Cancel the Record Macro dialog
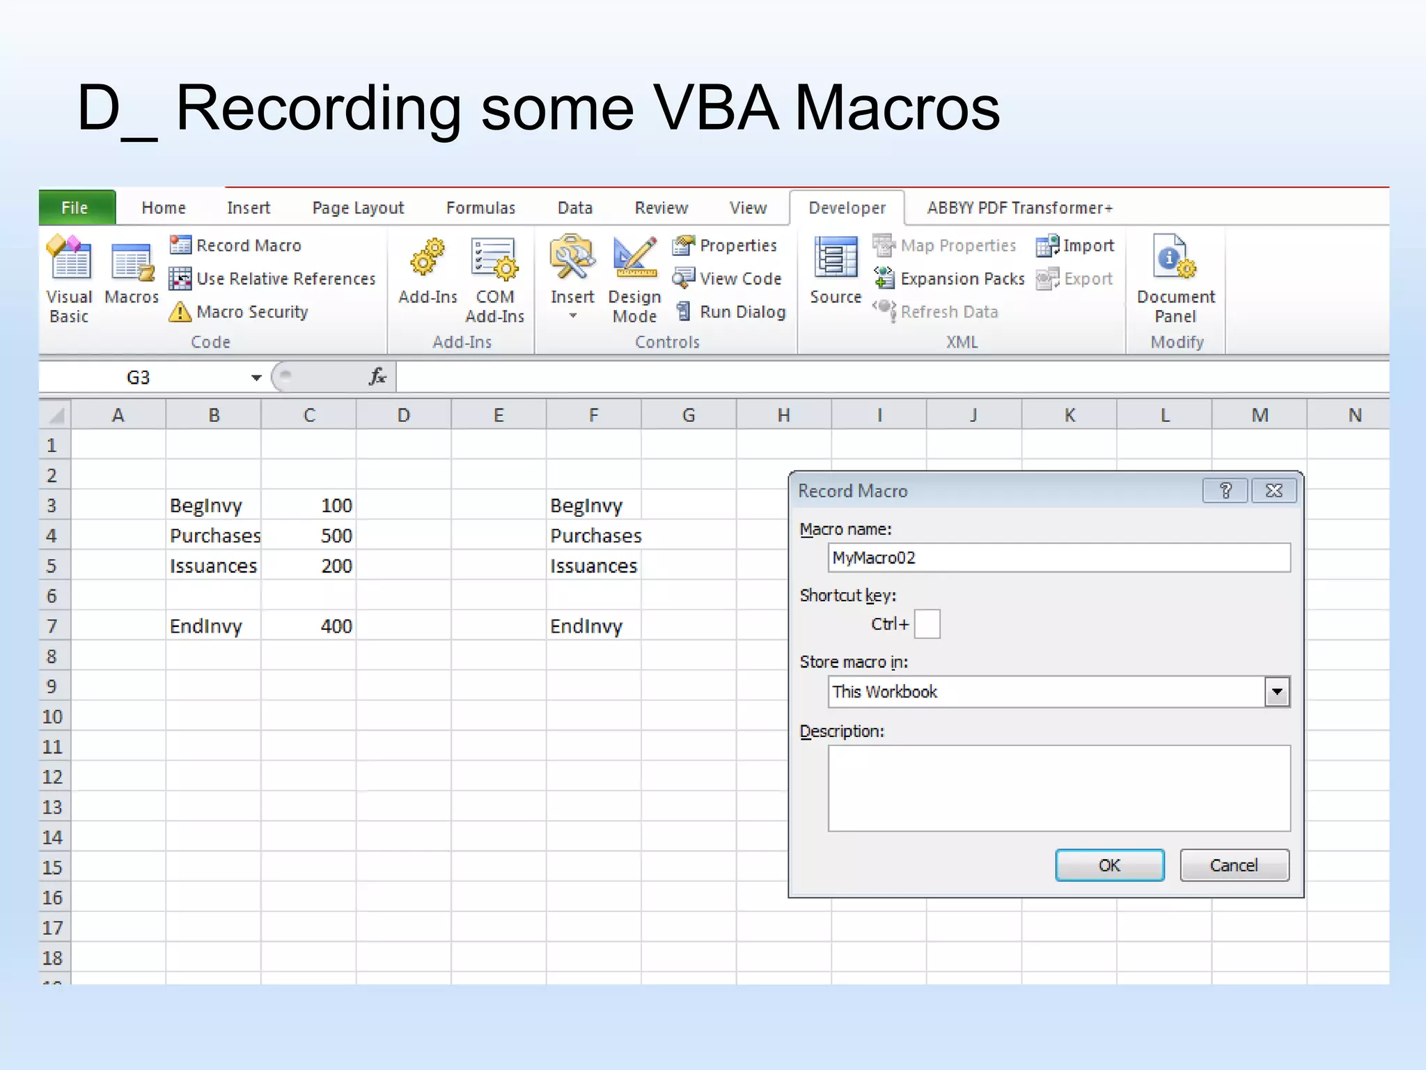Screen dimensions: 1426x1070 pyautogui.click(x=1233, y=865)
